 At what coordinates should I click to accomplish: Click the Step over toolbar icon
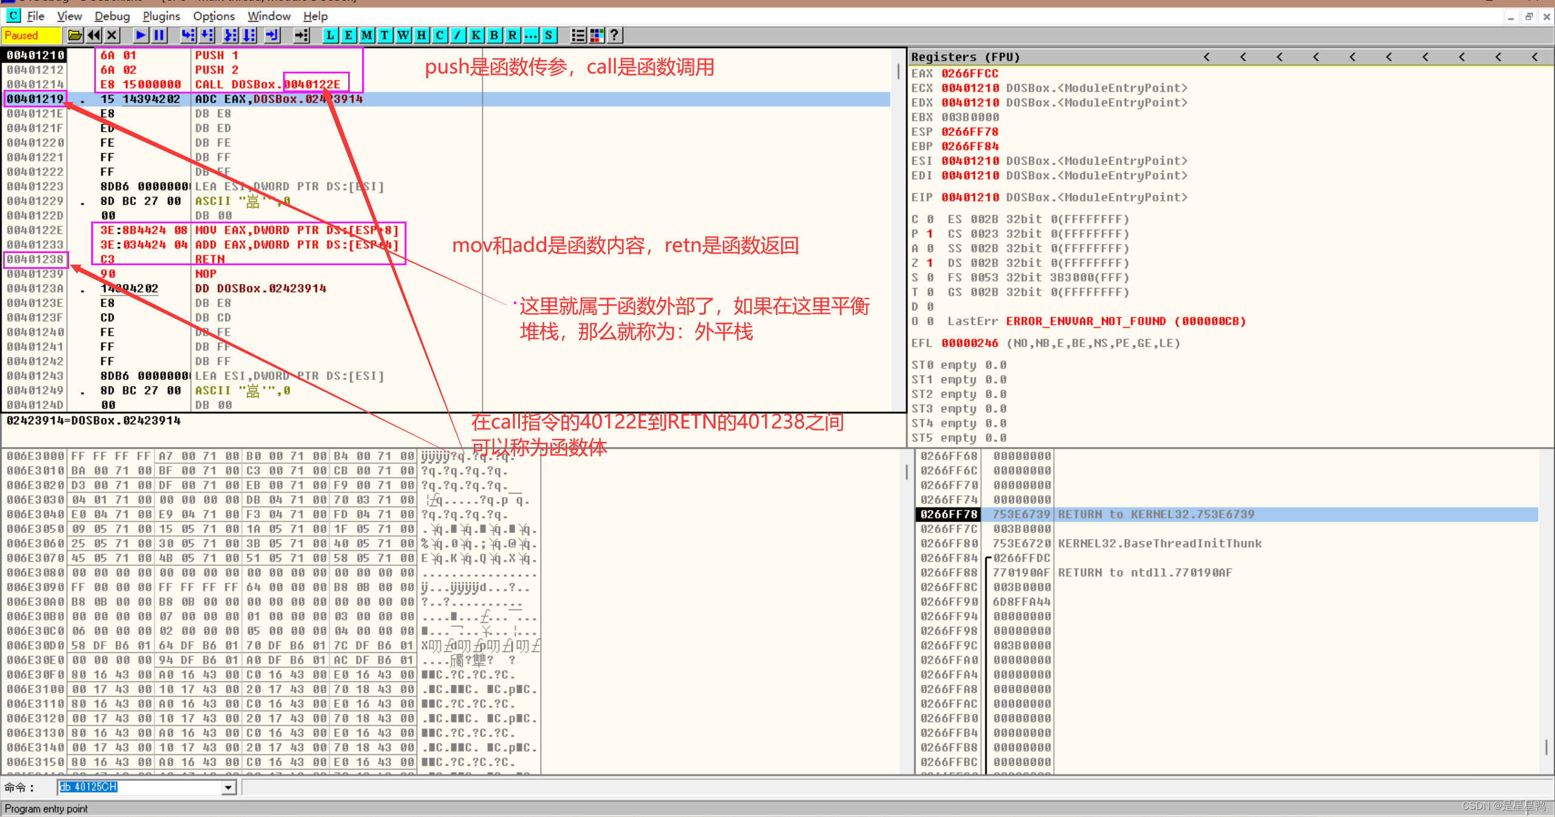[208, 35]
